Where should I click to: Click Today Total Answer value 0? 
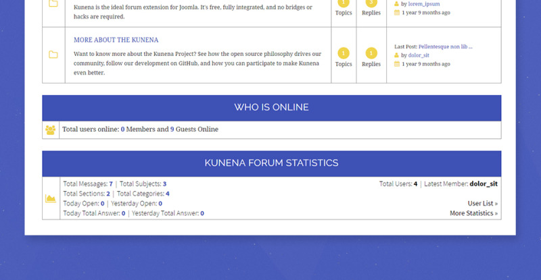coord(123,213)
